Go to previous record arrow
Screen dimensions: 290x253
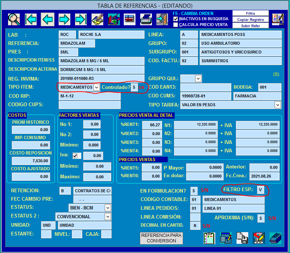pyautogui.click(x=48, y=19)
